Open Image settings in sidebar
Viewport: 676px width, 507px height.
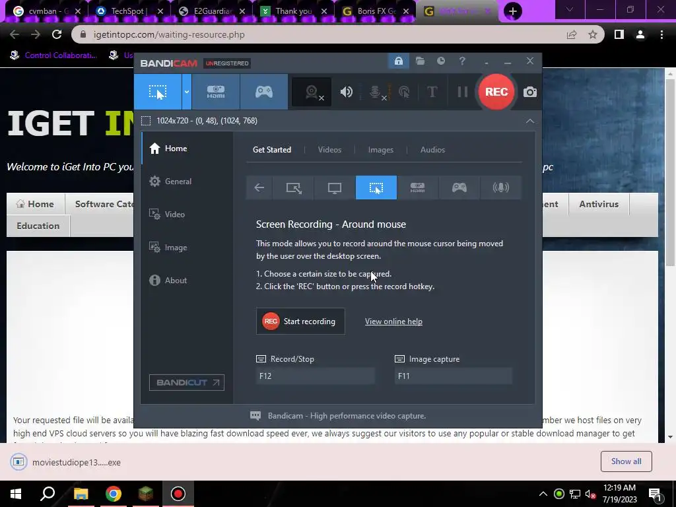(187, 248)
